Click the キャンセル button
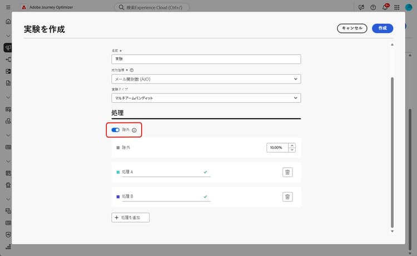The height and width of the screenshot is (256, 417). [x=352, y=28]
